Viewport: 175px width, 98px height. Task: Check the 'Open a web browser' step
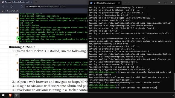(x=17, y=82)
